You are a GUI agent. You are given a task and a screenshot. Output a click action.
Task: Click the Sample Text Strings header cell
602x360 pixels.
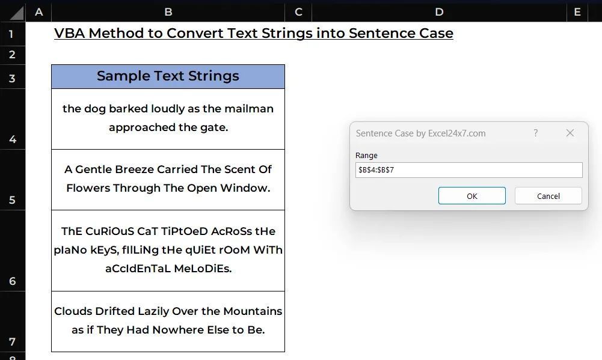[168, 76]
